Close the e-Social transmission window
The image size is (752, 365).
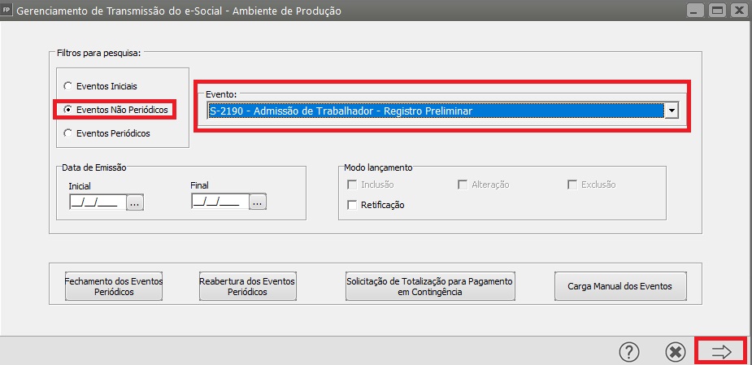(x=738, y=10)
